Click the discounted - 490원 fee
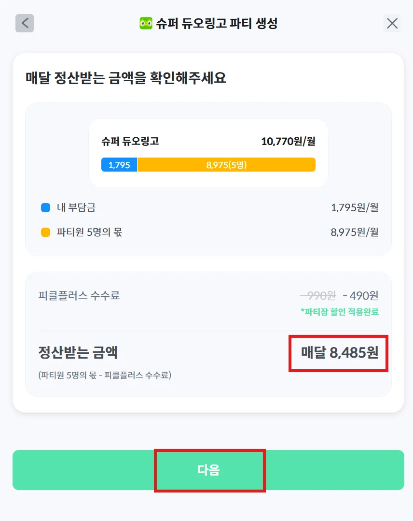Viewport: 413px width, 521px height. click(360, 295)
